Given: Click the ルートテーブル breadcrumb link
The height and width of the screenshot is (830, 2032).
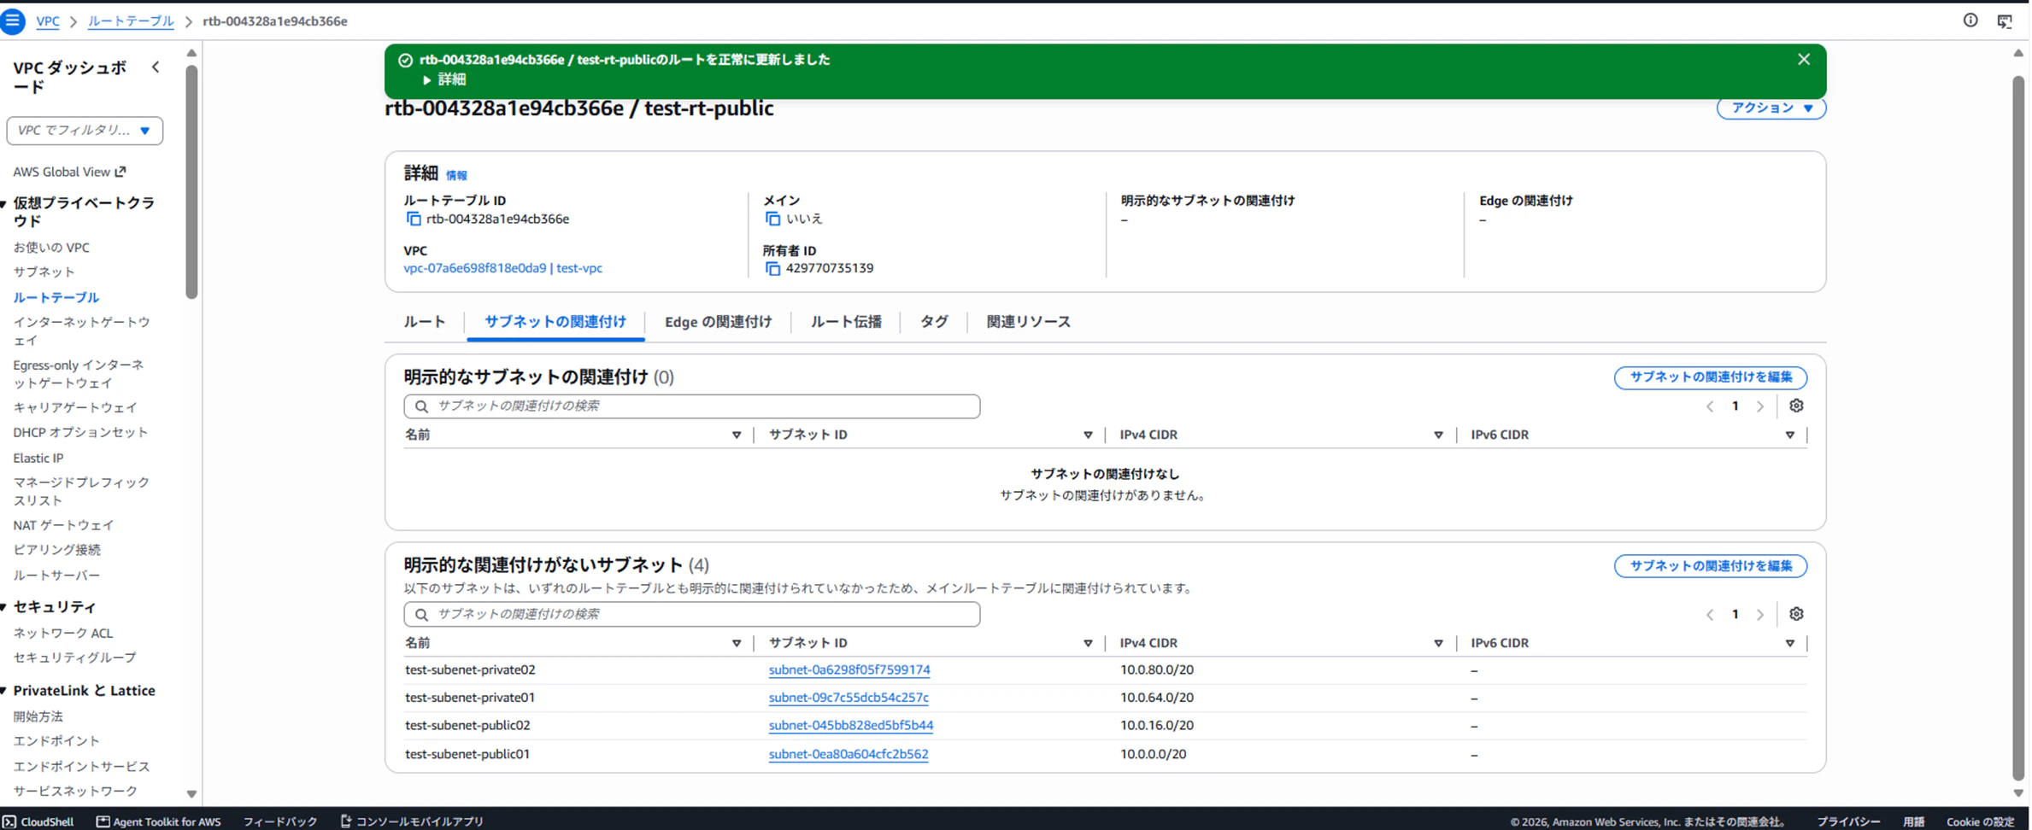Looking at the screenshot, I should tap(131, 21).
